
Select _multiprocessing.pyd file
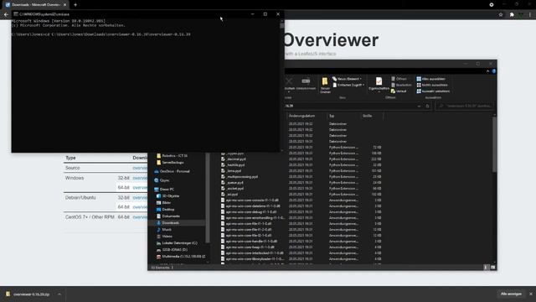pos(240,177)
